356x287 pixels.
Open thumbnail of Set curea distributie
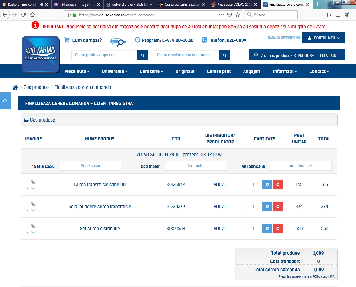pyautogui.click(x=33, y=229)
